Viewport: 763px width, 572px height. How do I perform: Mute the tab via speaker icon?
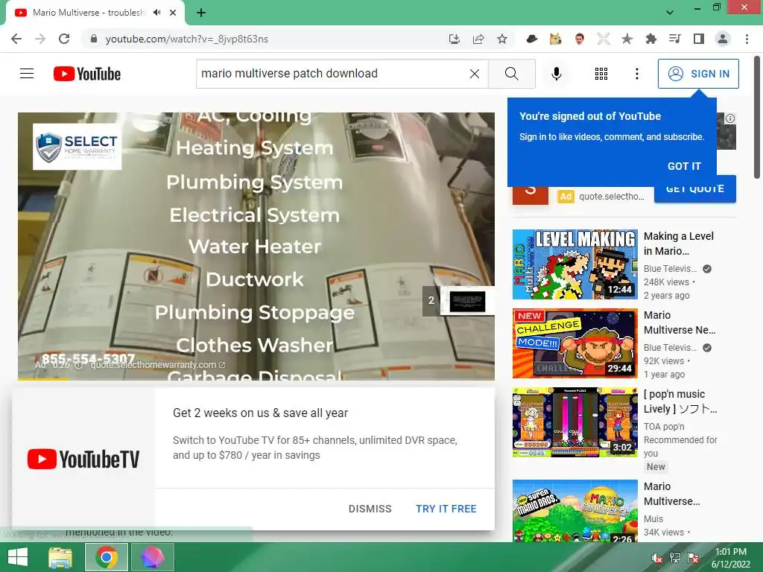tap(156, 13)
